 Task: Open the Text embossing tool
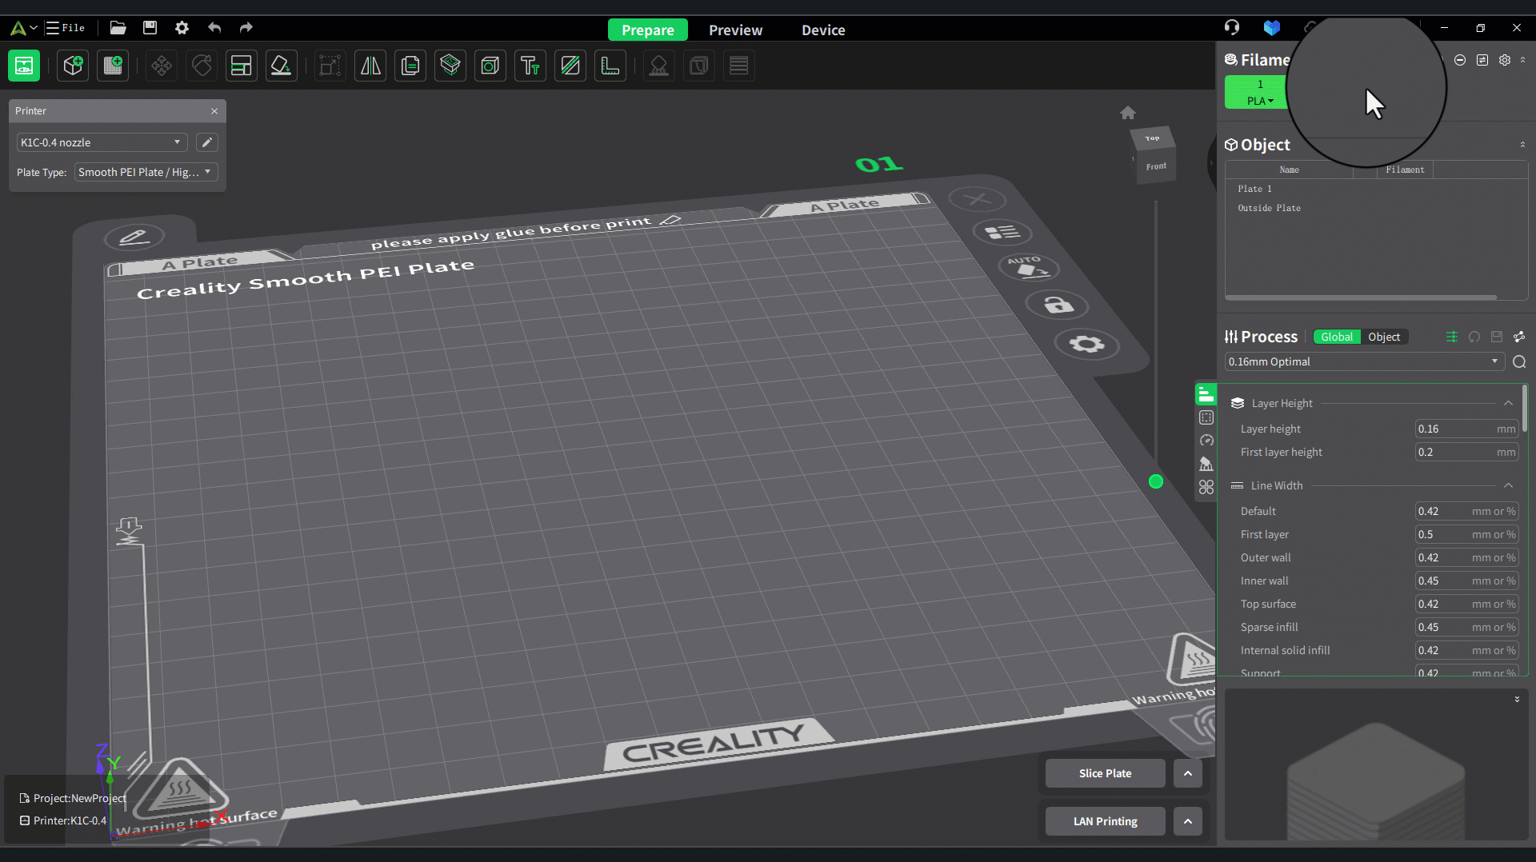pyautogui.click(x=530, y=66)
